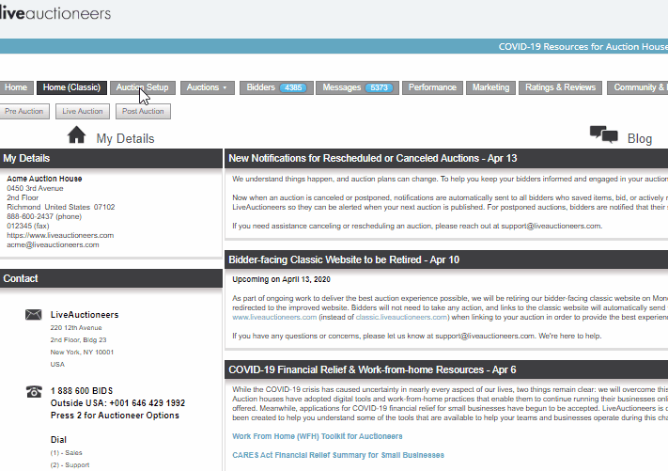Viewport: 668px width, 471px height.
Task: Click the envelope icon next to LiveAuctioneers
Action: [33, 315]
